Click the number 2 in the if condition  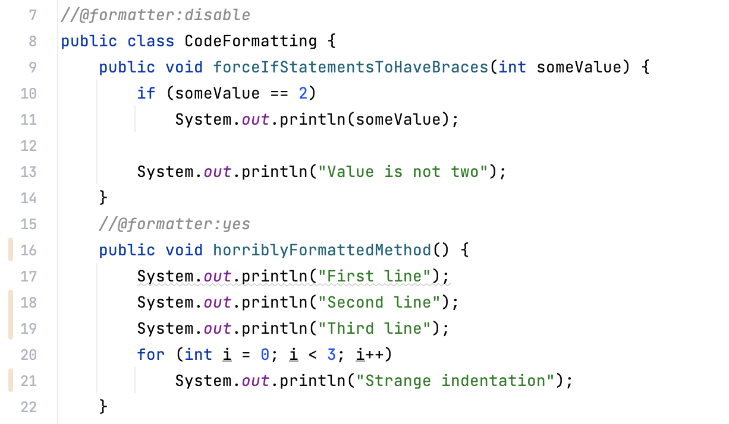pyautogui.click(x=303, y=93)
